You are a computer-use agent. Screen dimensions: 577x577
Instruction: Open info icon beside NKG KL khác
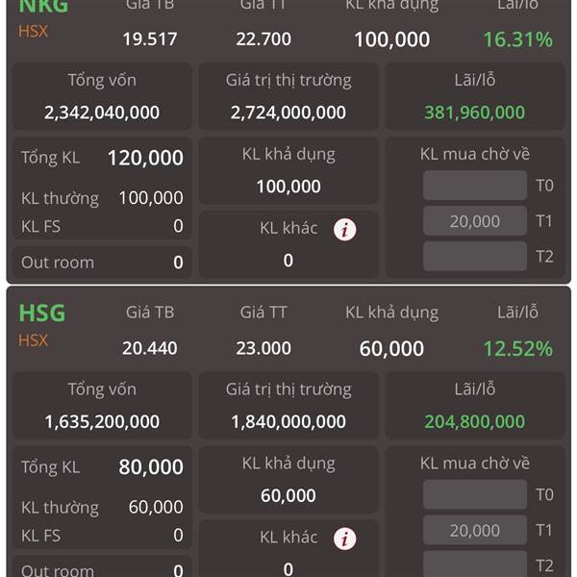click(344, 230)
